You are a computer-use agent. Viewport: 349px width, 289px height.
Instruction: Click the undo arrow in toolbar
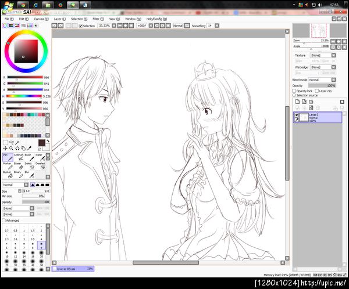54,26
